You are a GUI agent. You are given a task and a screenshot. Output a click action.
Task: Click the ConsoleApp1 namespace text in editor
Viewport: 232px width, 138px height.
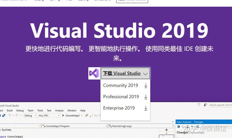[15, 136]
